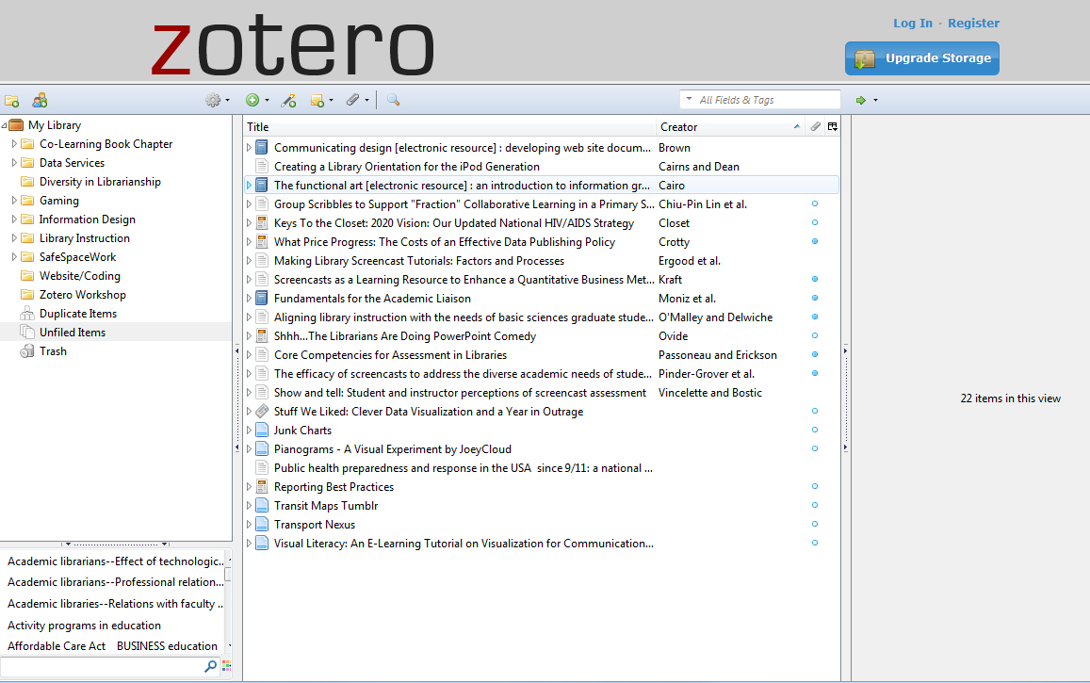Toggle the Affordable Care Act tag filter

[57, 645]
